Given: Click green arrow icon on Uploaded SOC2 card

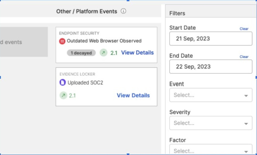Looking at the screenshot, I should (x=63, y=95).
